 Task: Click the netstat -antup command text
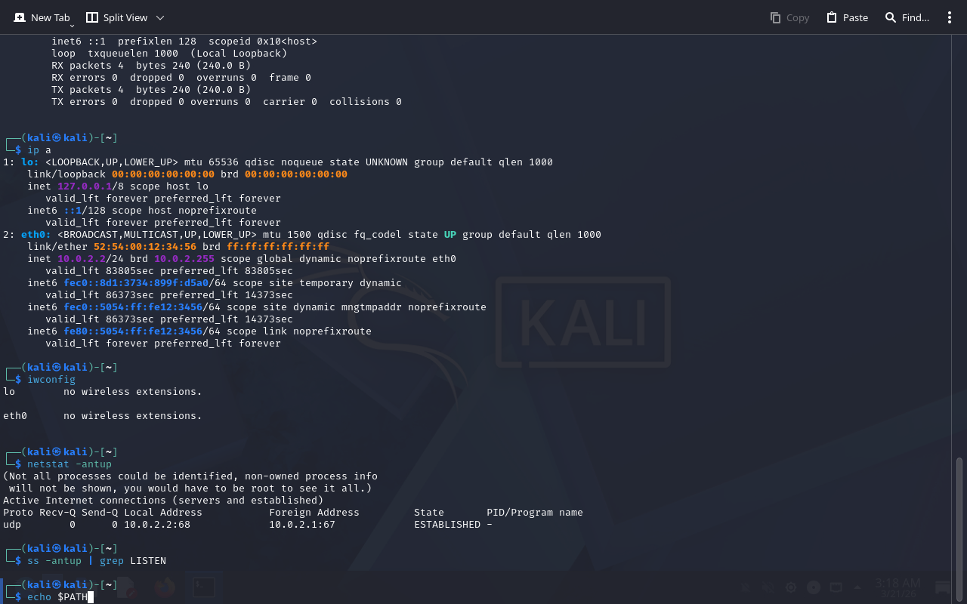pos(70,464)
